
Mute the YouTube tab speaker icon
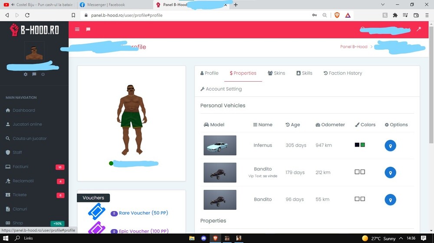click(x=13, y=5)
